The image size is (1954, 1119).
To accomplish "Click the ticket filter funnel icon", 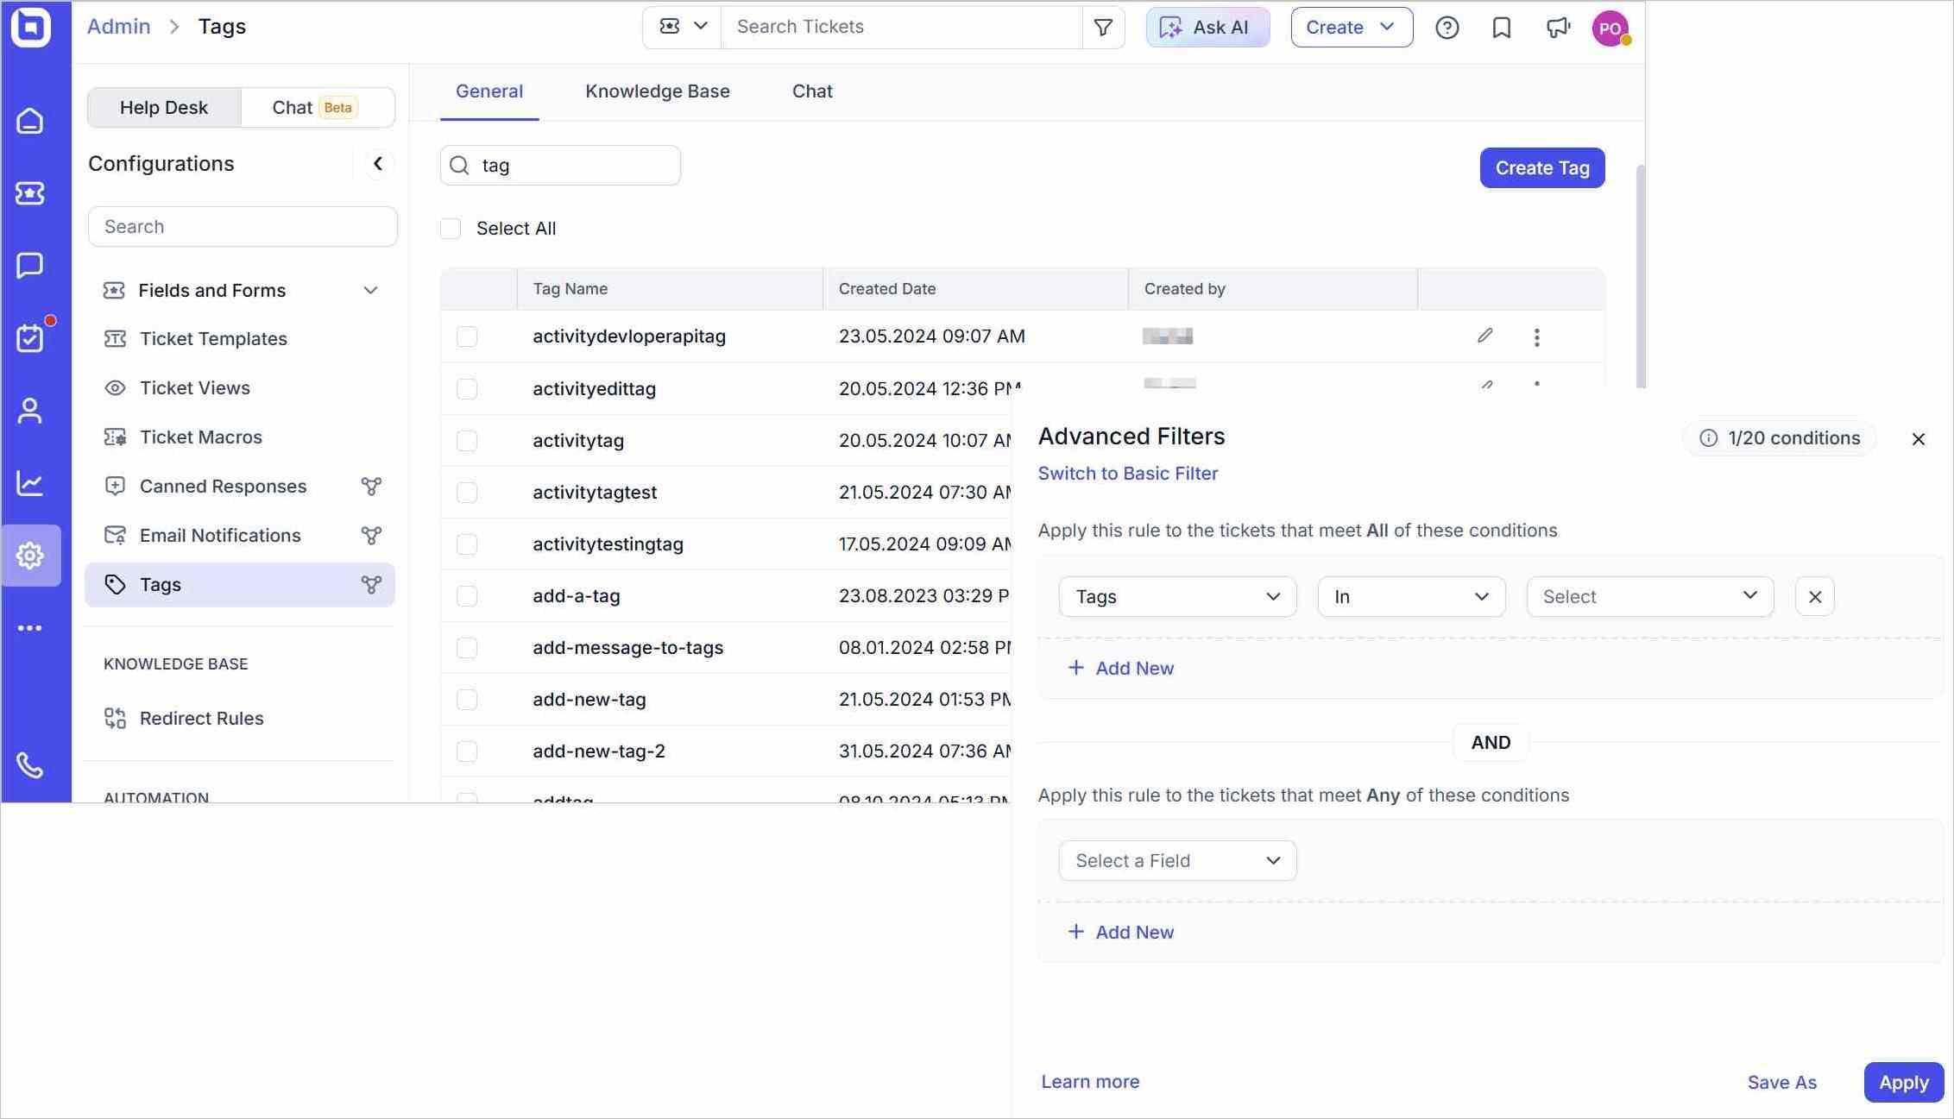I will tap(1103, 28).
